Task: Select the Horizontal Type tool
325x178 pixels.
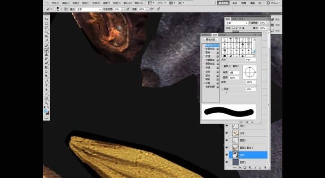Action: [47, 85]
